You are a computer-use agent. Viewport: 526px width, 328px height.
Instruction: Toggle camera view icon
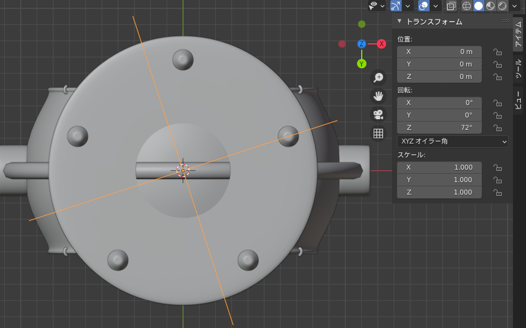click(378, 114)
